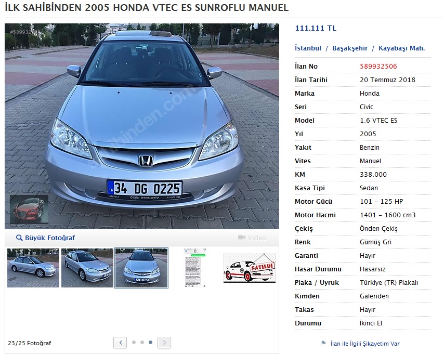Screen dimensions: 444x354
Task: Click İlan ile İlgili Şikayetim Var link
Action: tap(365, 344)
